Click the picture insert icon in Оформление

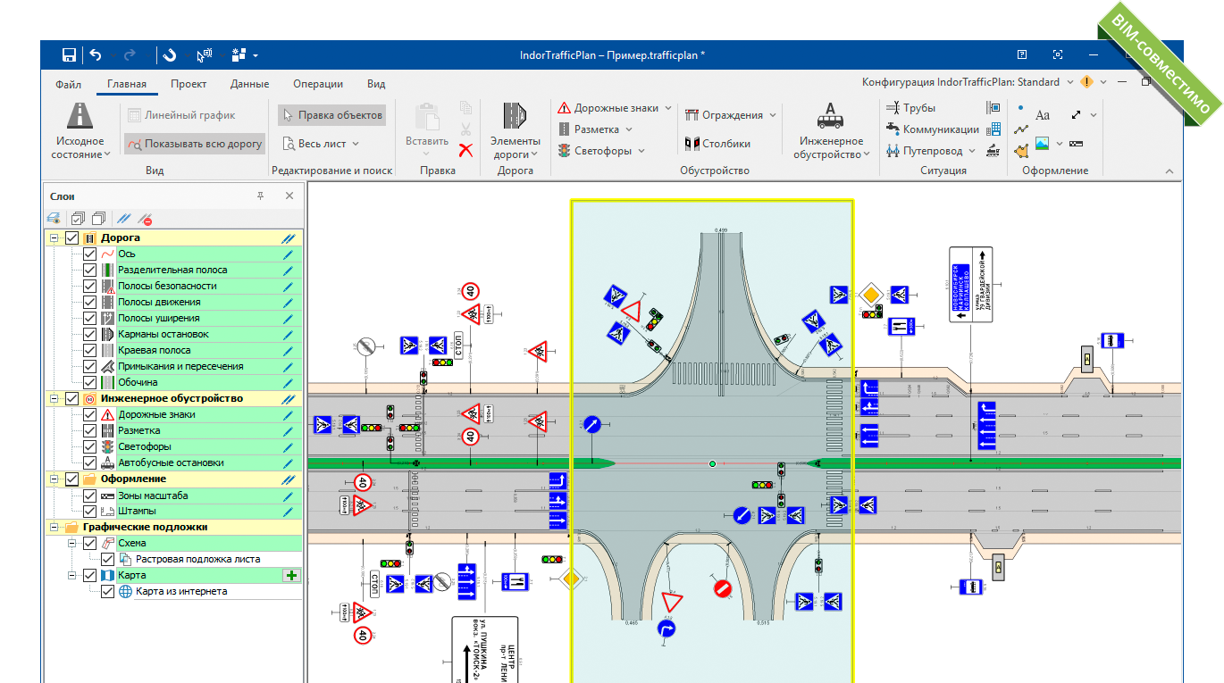coord(1043,143)
